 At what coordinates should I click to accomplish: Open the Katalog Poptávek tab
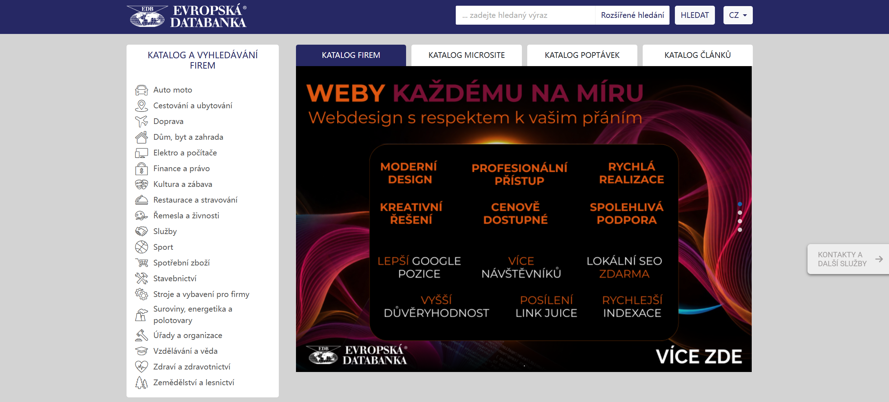point(582,55)
